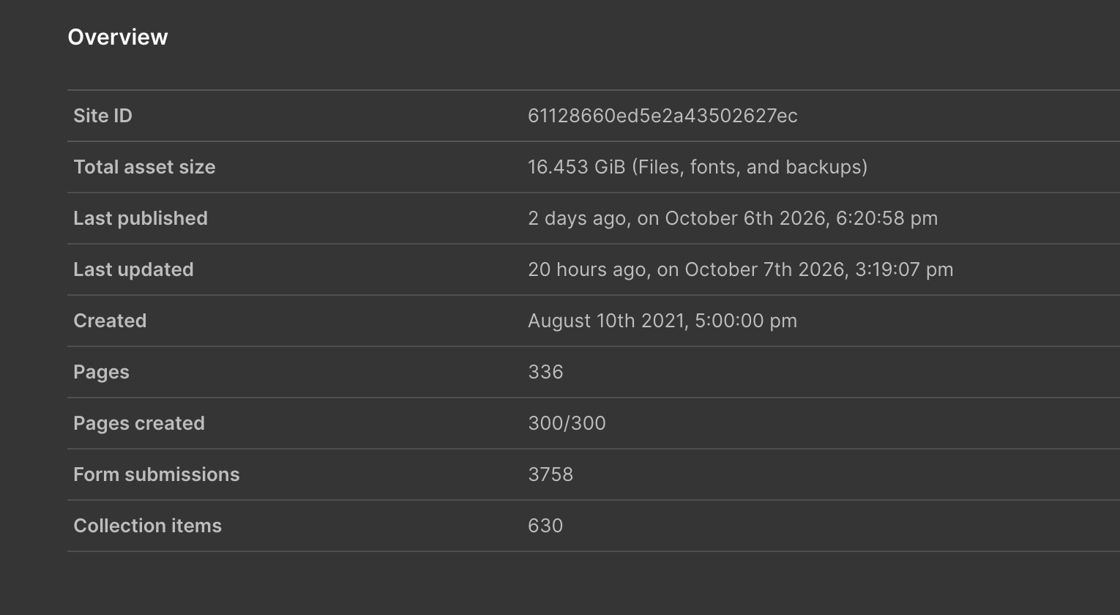Select the Site ID label
Image resolution: width=1120 pixels, height=615 pixels.
(102, 116)
